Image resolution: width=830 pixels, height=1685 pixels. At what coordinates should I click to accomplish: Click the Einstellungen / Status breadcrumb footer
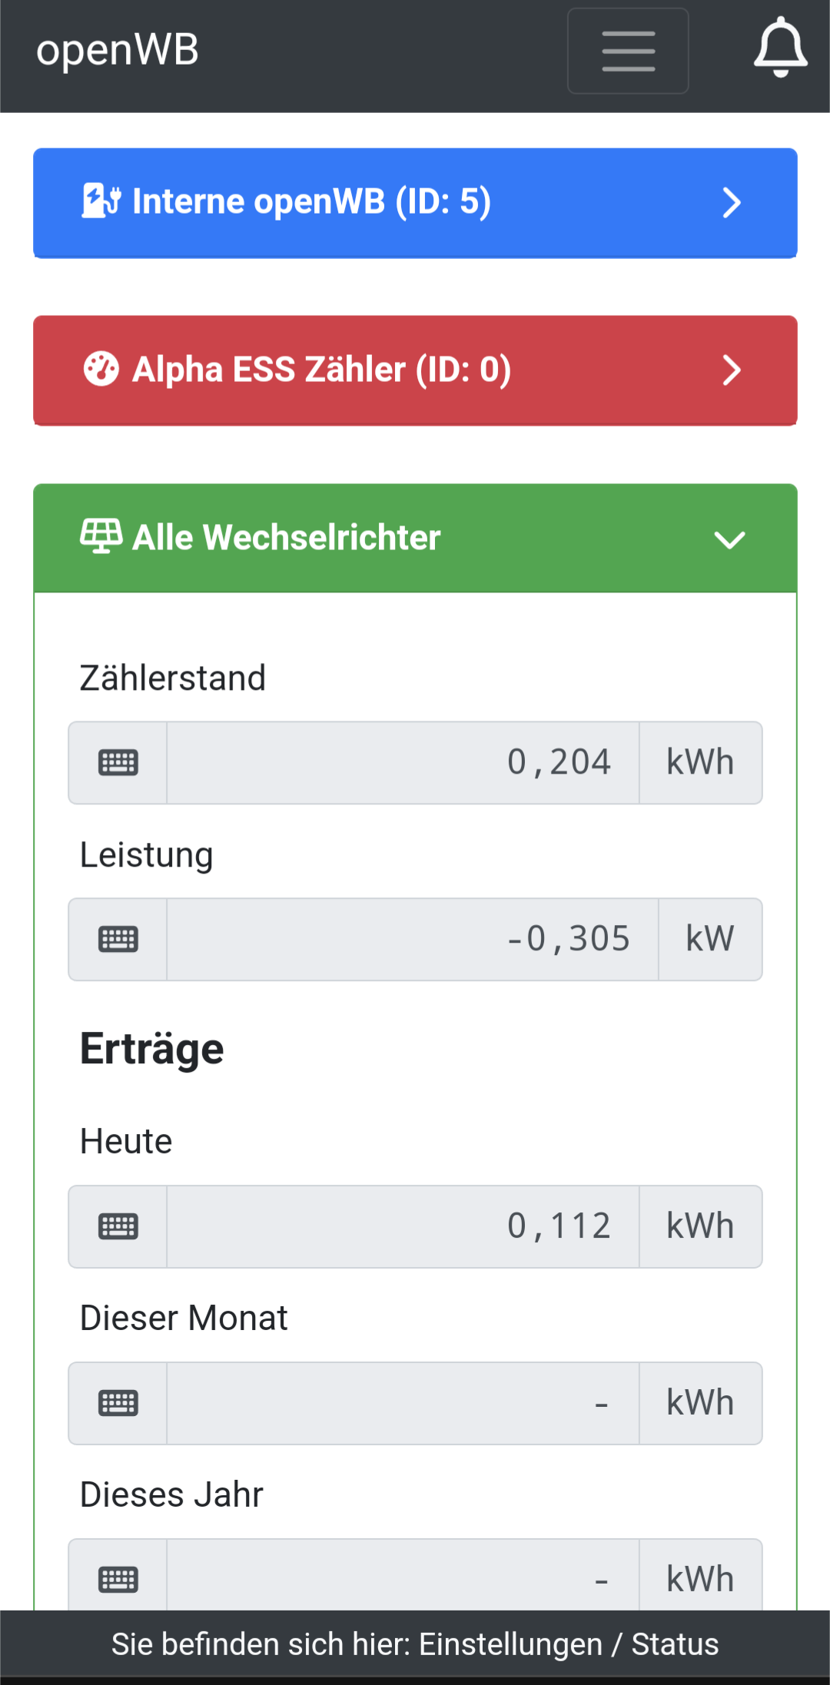tap(415, 1644)
